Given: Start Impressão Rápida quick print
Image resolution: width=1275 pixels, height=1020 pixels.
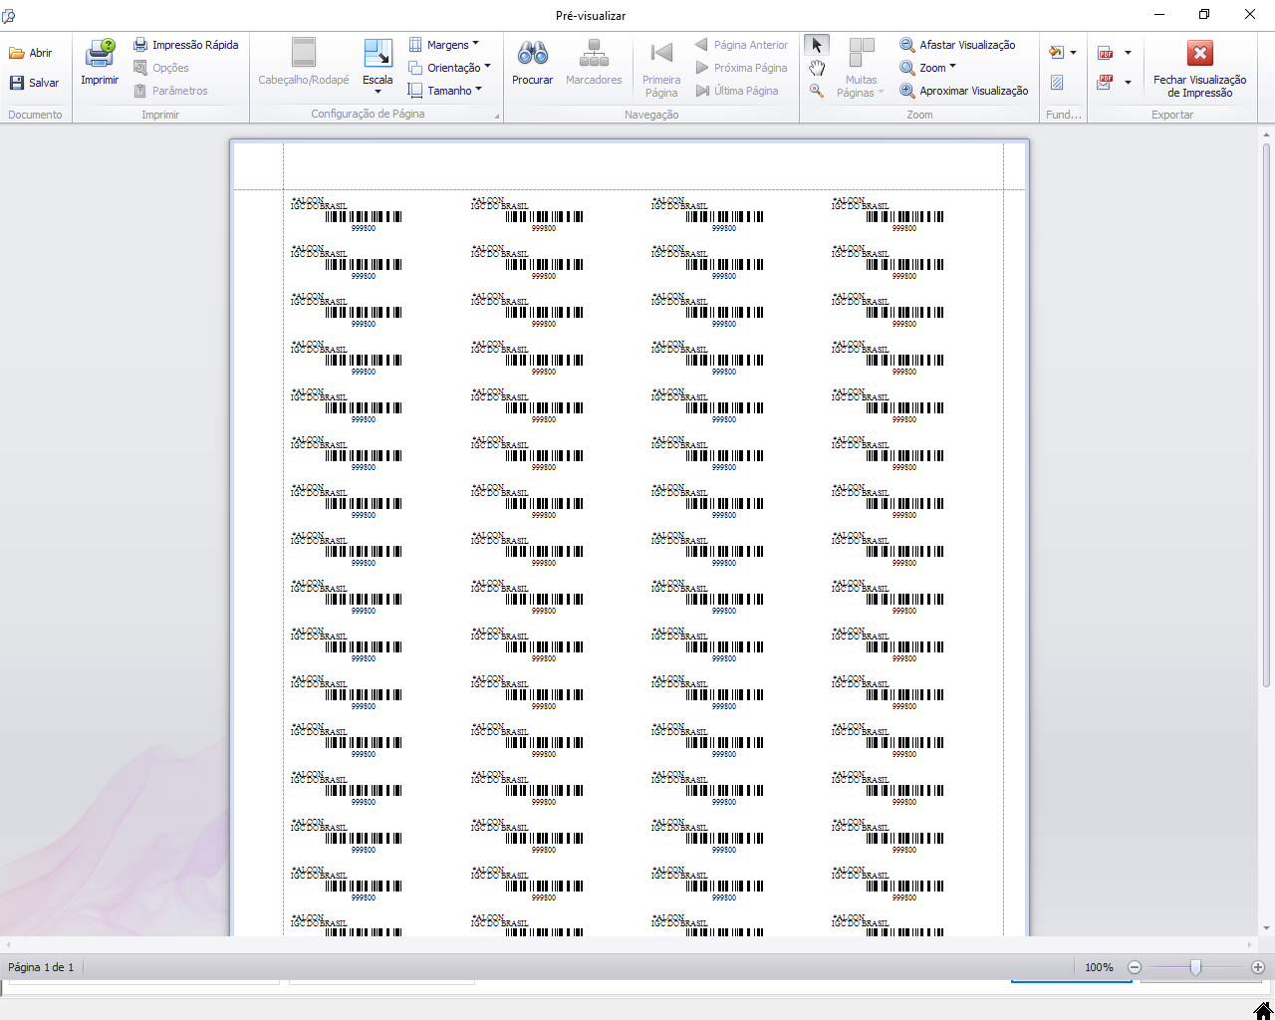Looking at the screenshot, I should pos(186,45).
